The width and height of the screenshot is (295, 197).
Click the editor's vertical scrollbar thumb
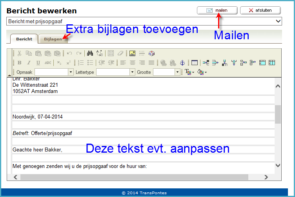(x=278, y=114)
